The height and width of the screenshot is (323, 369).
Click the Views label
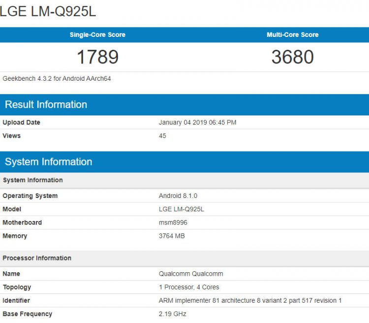click(x=11, y=136)
